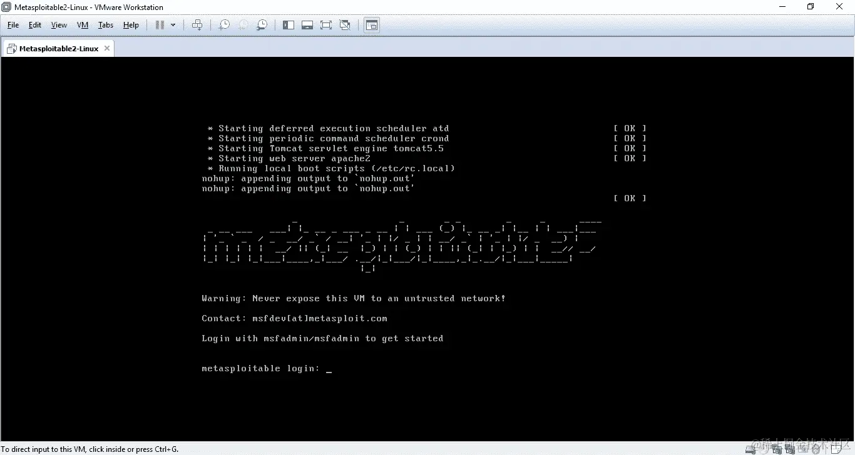This screenshot has height=455, width=855.
Task: Click the 'Starting Tomcat servlet engine tomcat5.5' line
Action: point(325,149)
